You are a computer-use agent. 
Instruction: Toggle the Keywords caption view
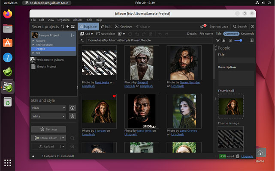(x=247, y=33)
